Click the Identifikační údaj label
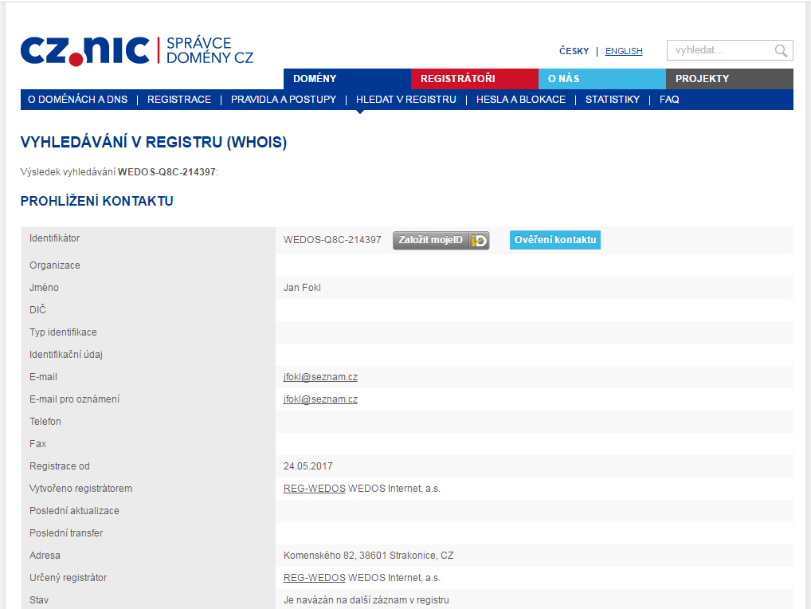This screenshot has width=811, height=609. 65,355
